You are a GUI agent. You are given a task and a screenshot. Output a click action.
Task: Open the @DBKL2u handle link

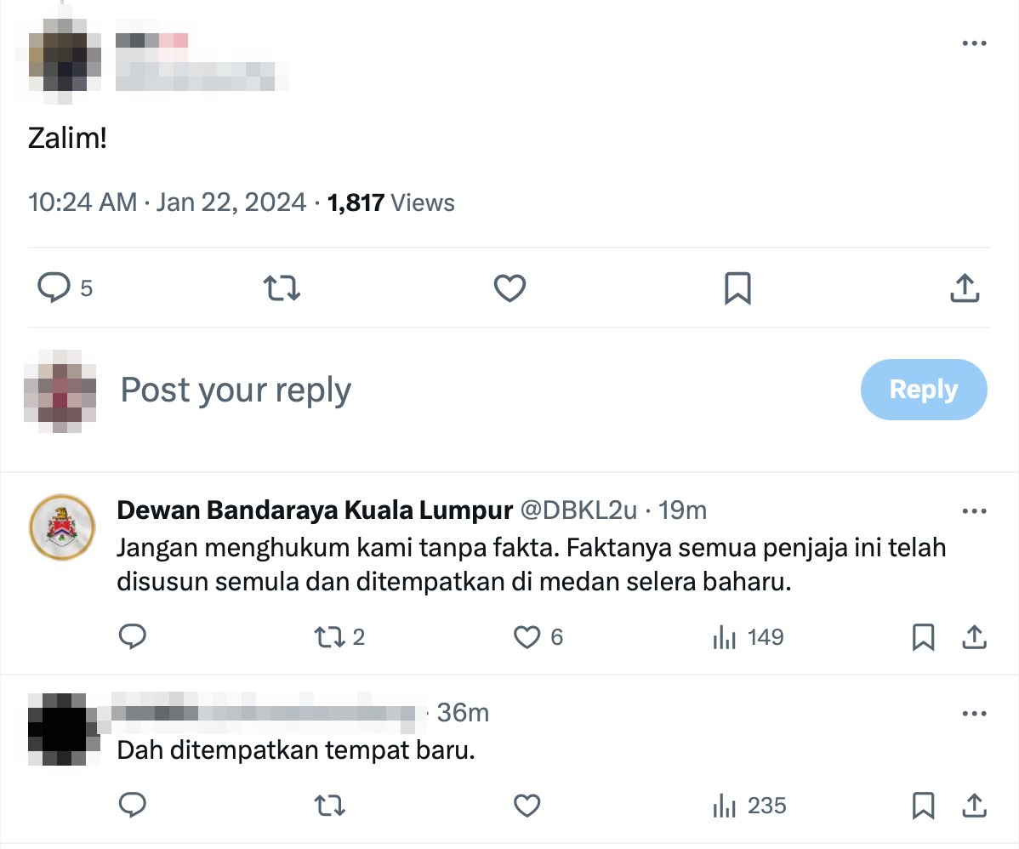pyautogui.click(x=578, y=510)
